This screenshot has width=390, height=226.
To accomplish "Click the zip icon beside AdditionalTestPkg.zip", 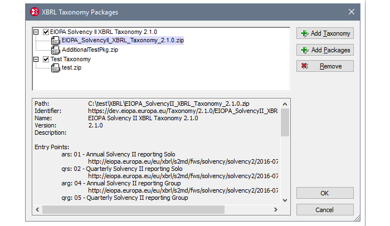I will (56, 50).
